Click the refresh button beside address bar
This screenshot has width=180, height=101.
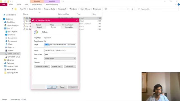[132, 9]
